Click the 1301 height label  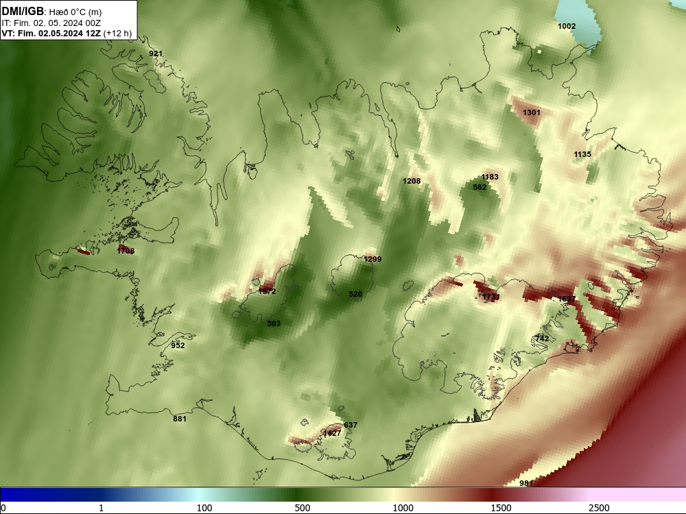tap(532, 113)
